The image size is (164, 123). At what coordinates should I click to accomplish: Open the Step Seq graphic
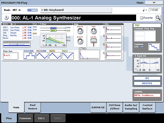coord(10,56)
